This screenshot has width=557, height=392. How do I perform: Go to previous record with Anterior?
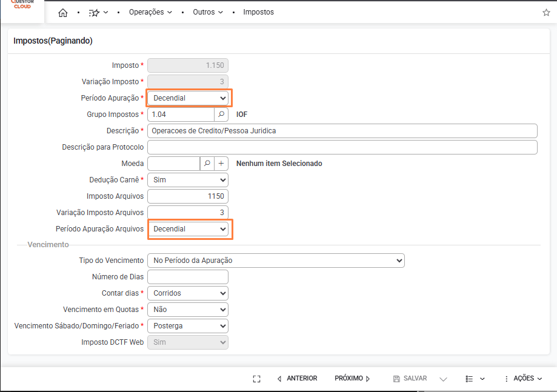pos(297,379)
